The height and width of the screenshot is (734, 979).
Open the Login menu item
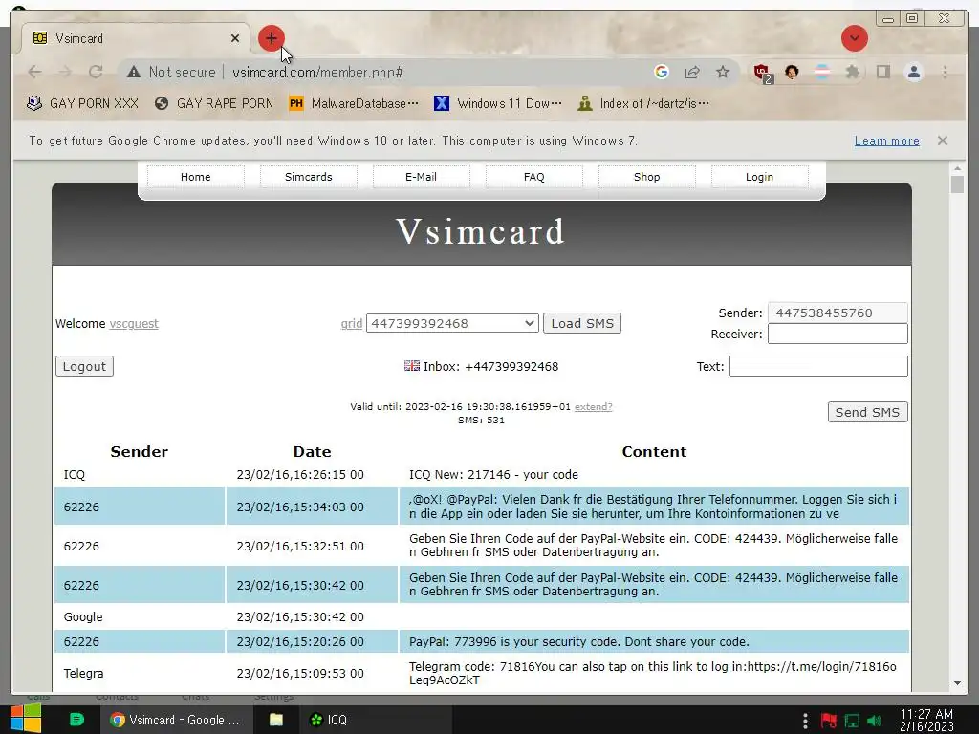759,177
